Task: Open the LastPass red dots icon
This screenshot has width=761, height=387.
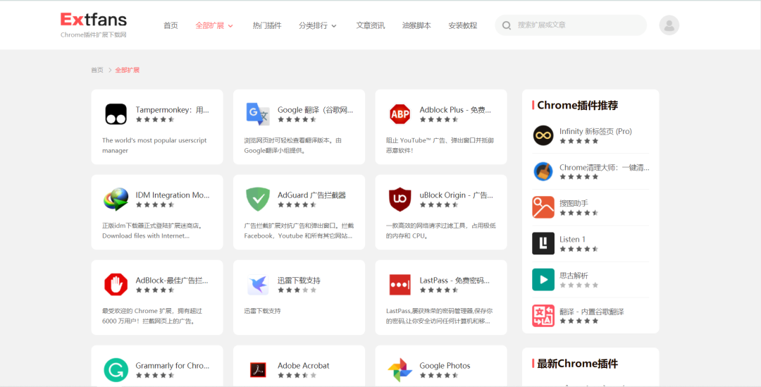Action: tap(400, 285)
